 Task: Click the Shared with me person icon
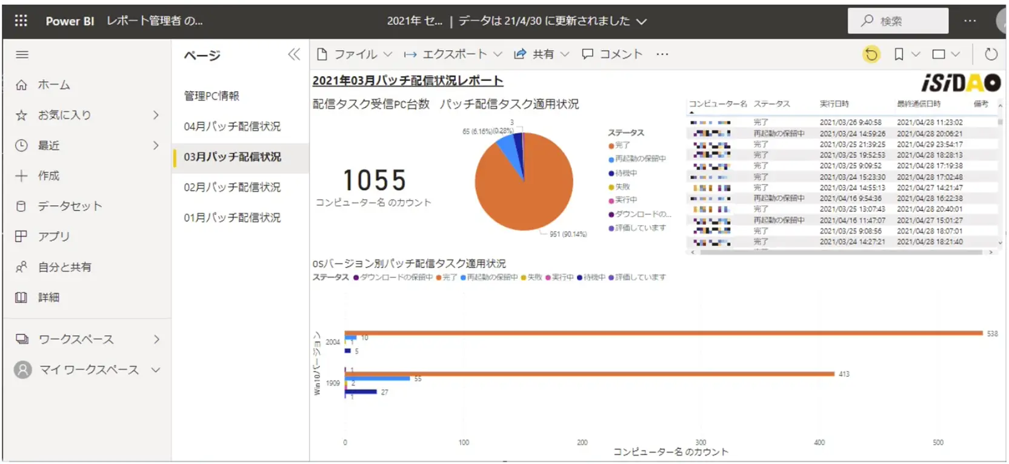(x=21, y=267)
